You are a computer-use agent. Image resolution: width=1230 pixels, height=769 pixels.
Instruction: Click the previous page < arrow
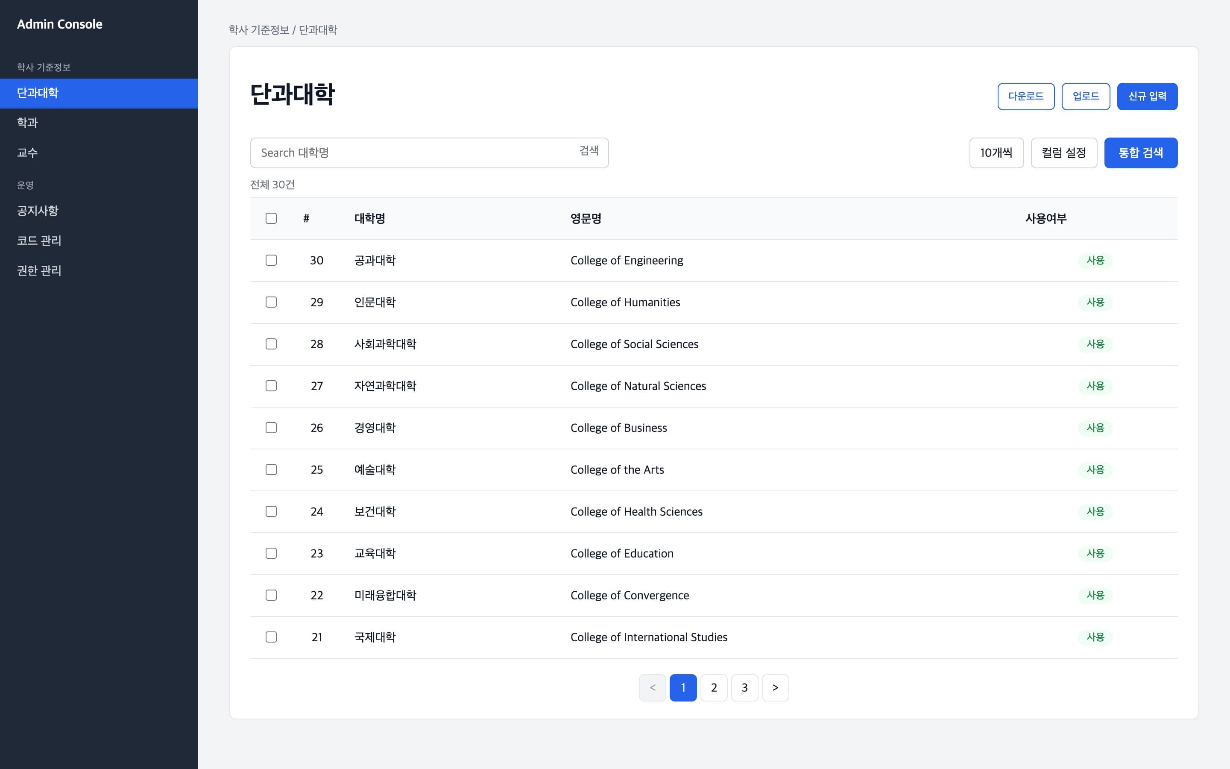(652, 688)
